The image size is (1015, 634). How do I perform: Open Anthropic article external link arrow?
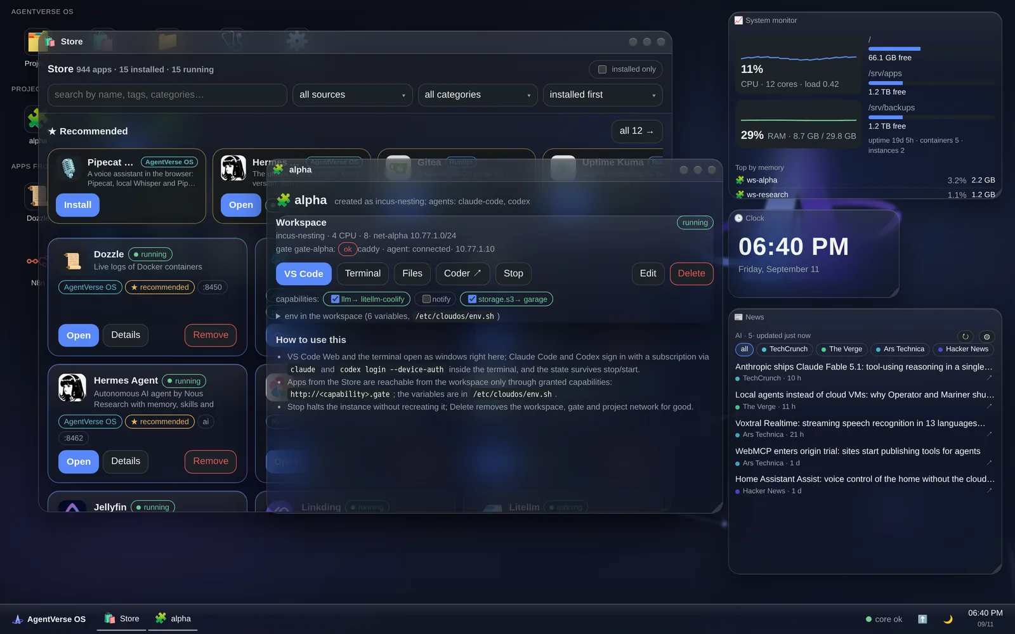(989, 378)
